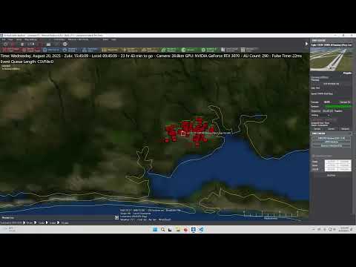This screenshot has height=267, width=356.
Task: Click the play arrow icon in top toolbar
Action: [x=33, y=44]
